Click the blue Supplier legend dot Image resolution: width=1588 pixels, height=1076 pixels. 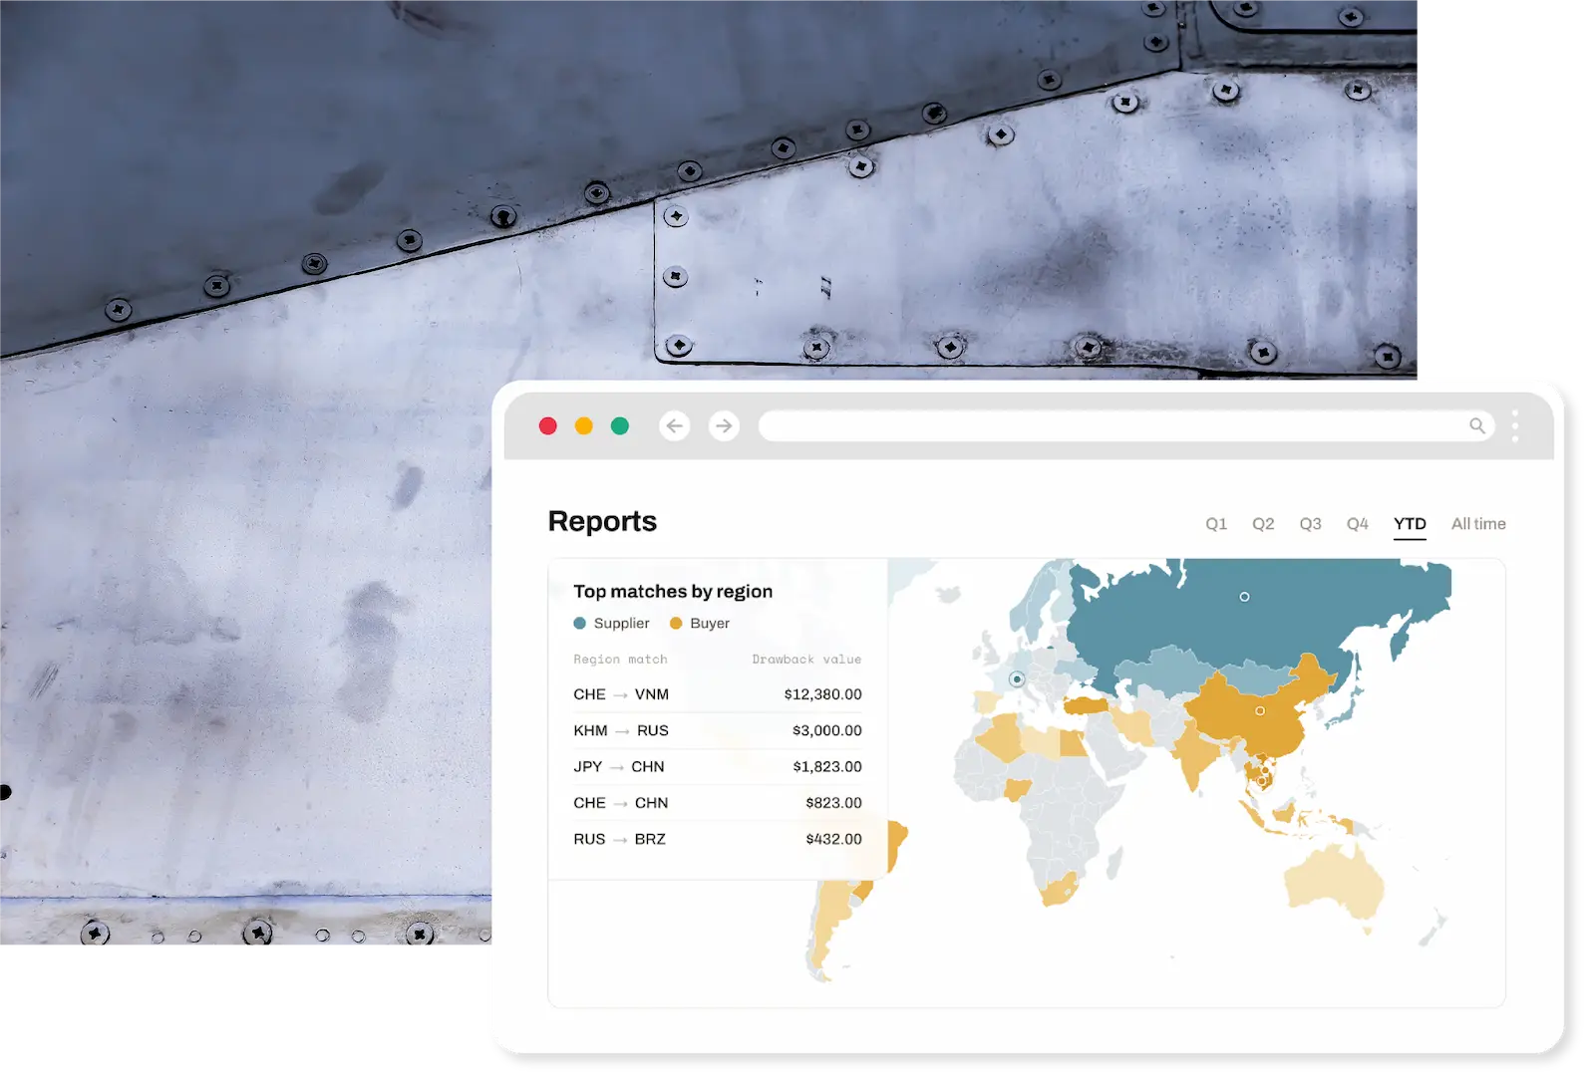click(x=580, y=624)
